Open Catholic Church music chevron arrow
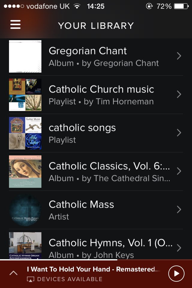192x288 pixels. (179, 94)
